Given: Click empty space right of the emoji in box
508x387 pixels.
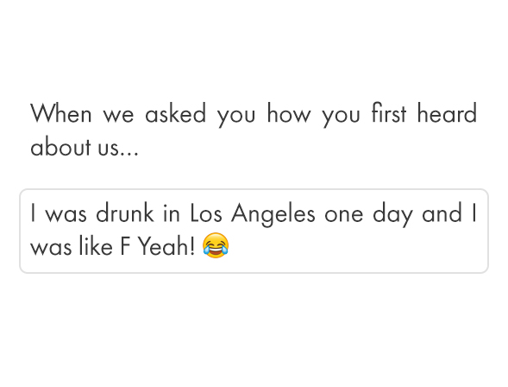Looking at the screenshot, I should pos(356,246).
